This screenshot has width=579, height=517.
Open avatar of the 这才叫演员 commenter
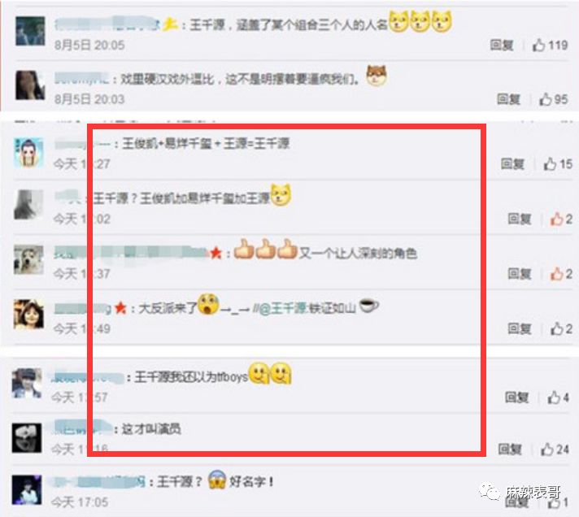(x=27, y=438)
